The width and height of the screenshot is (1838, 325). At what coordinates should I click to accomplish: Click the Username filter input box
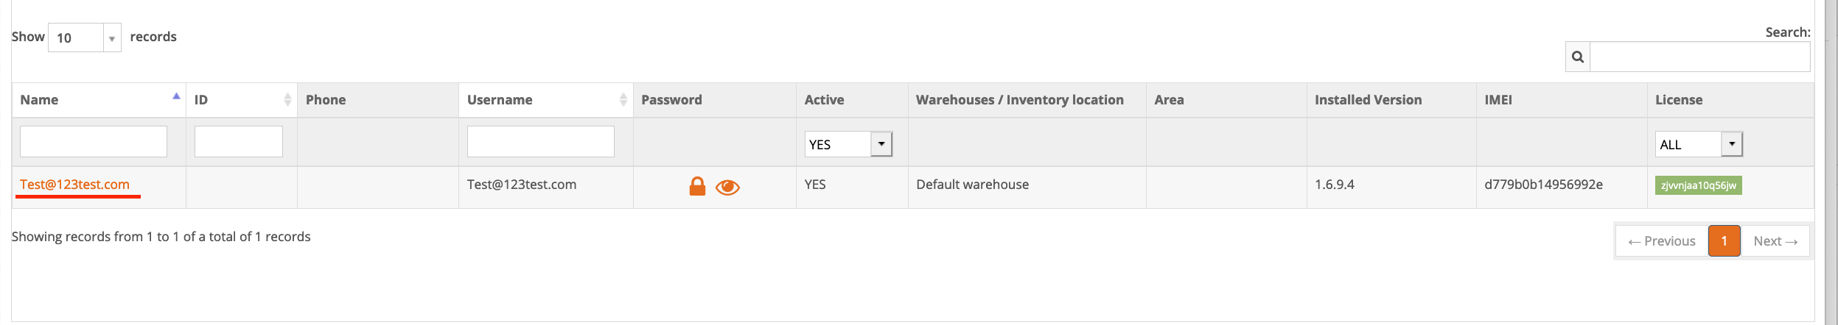pos(541,141)
